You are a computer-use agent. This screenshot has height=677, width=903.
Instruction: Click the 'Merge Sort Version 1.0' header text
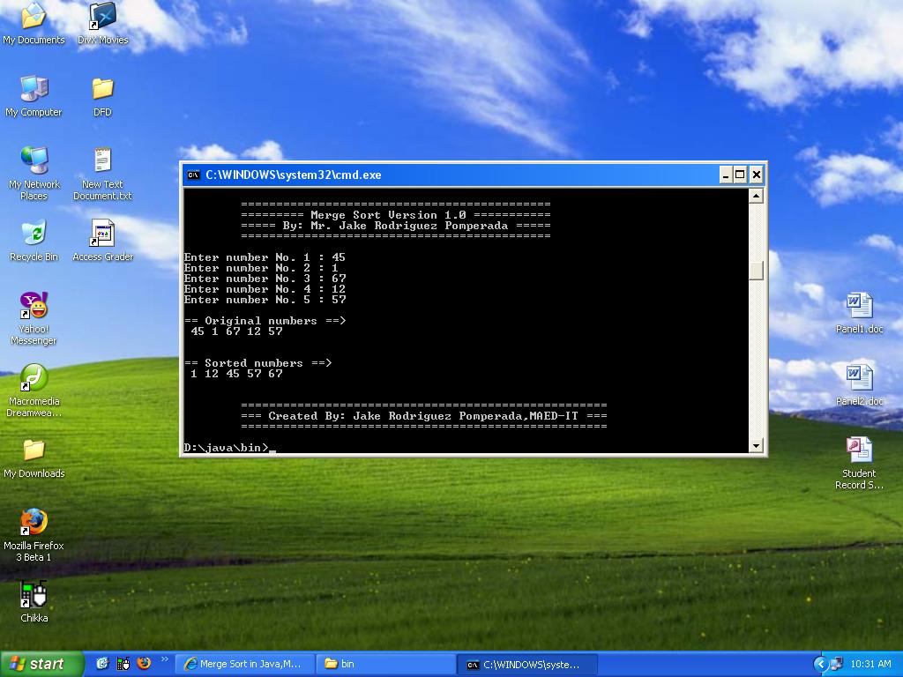click(x=388, y=215)
